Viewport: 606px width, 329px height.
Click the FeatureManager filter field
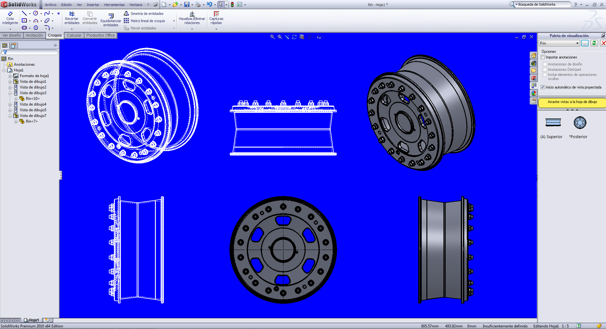pos(30,52)
